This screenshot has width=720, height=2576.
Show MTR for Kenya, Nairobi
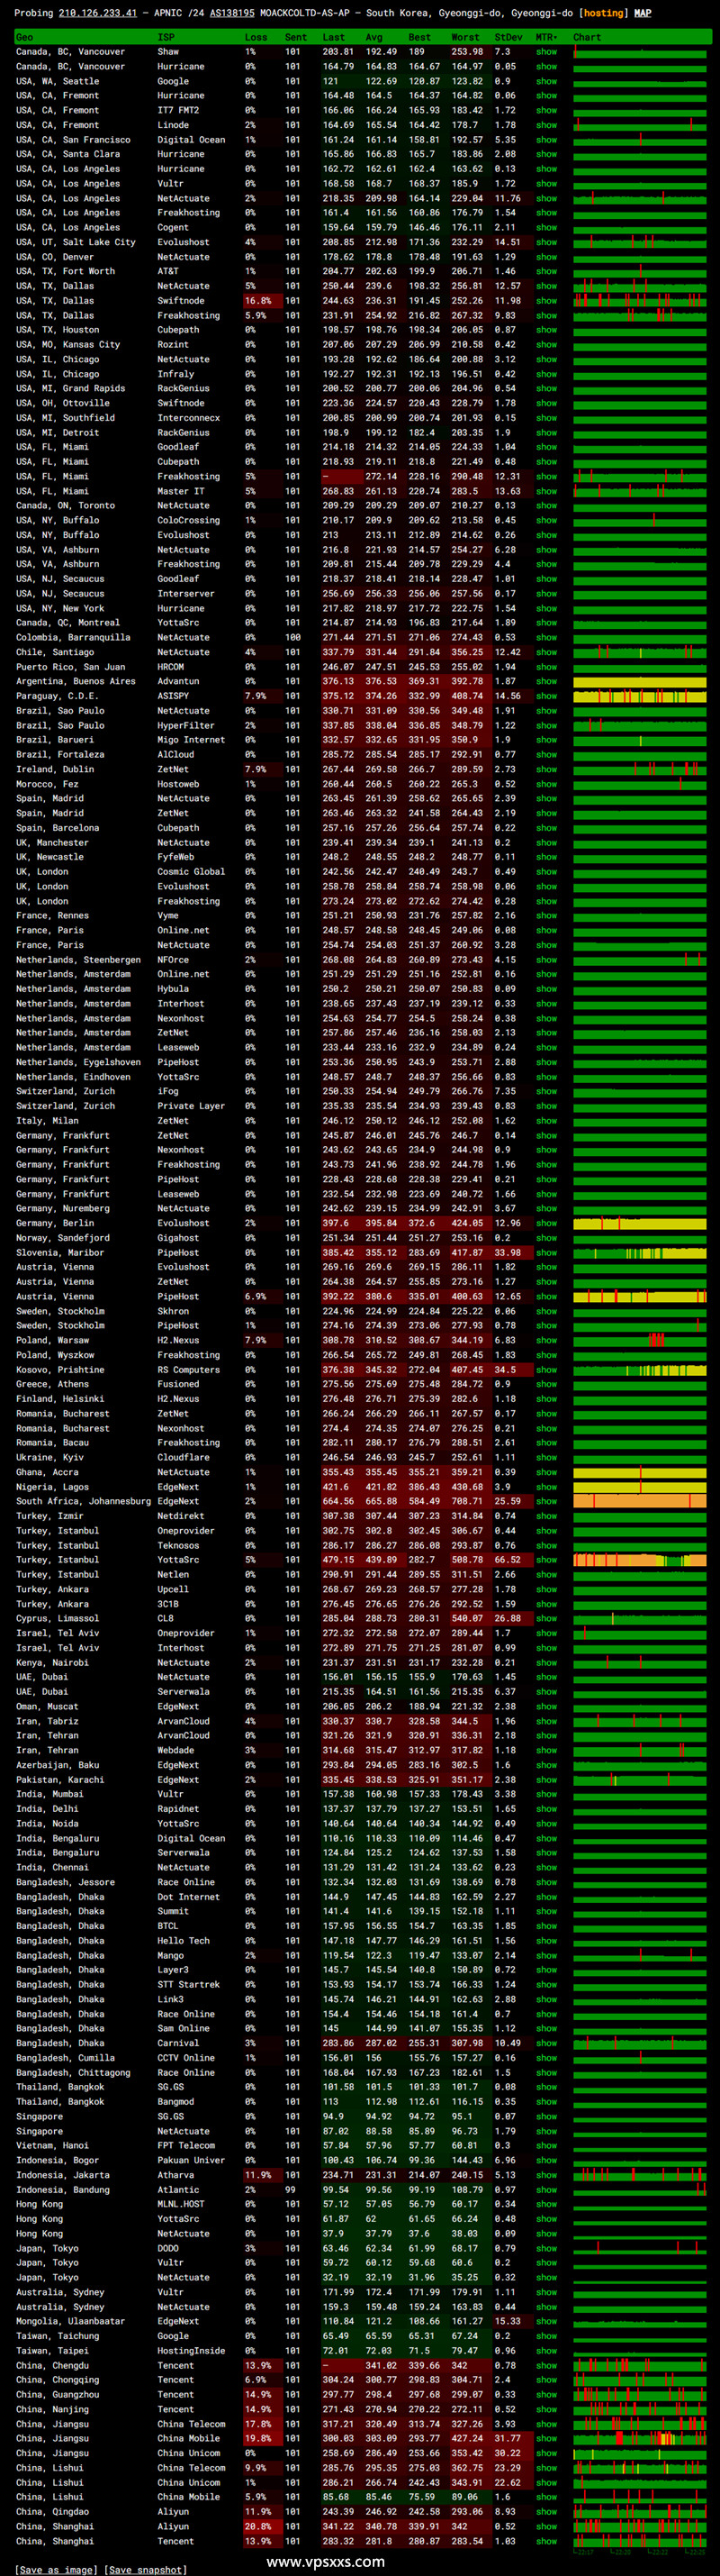pyautogui.click(x=546, y=1663)
